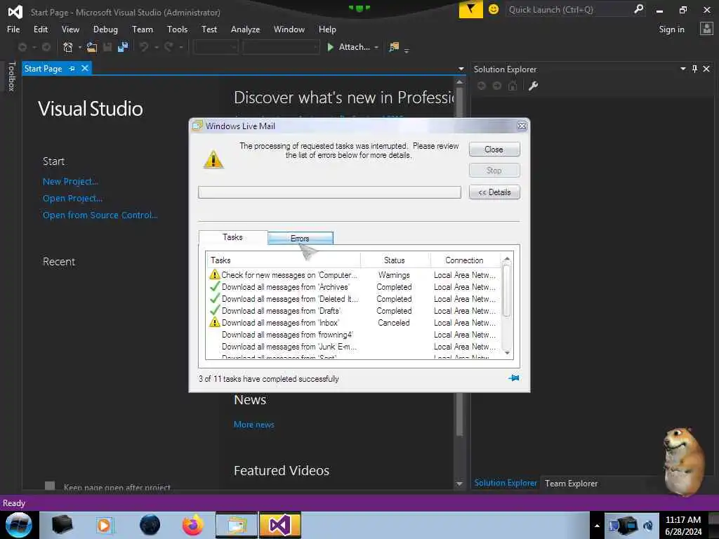Open the Solution Platforms combo box
The height and width of the screenshot is (539, 719).
(281, 47)
